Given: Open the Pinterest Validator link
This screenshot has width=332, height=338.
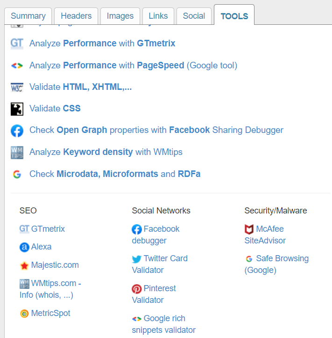Looking at the screenshot, I should [x=154, y=294].
